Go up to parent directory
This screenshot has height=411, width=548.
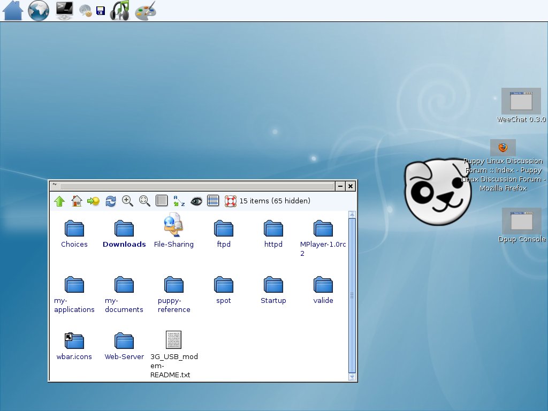tap(59, 201)
